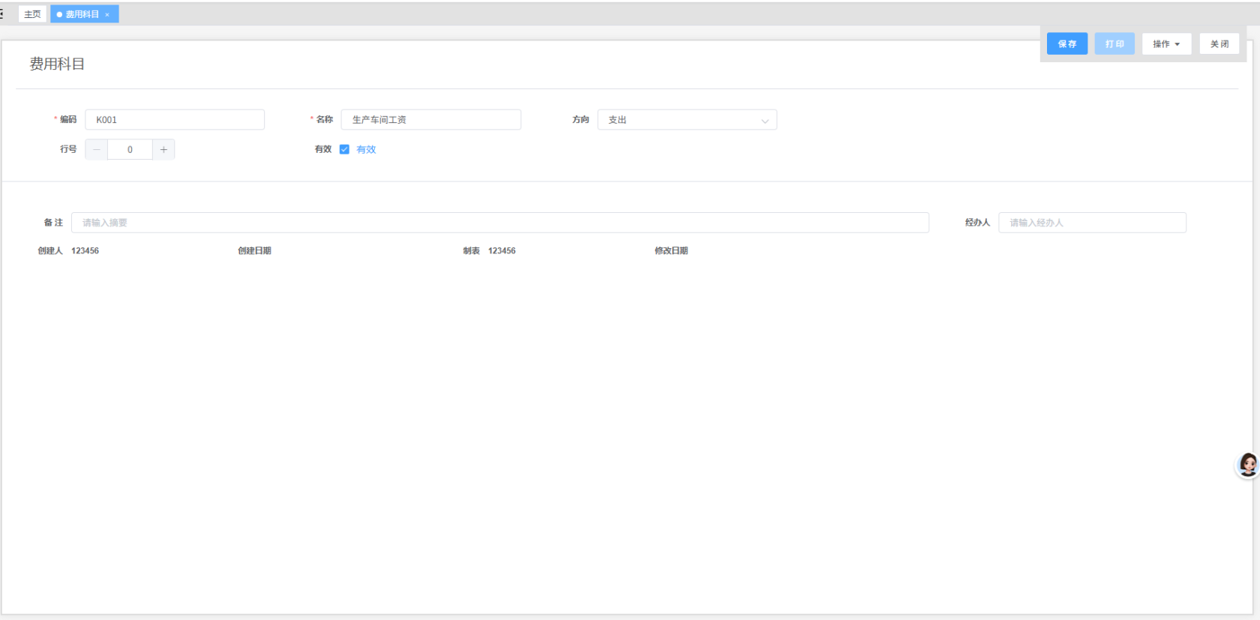1260x620 pixels.
Task: Focus the 编码 field containing K001
Action: (x=175, y=120)
